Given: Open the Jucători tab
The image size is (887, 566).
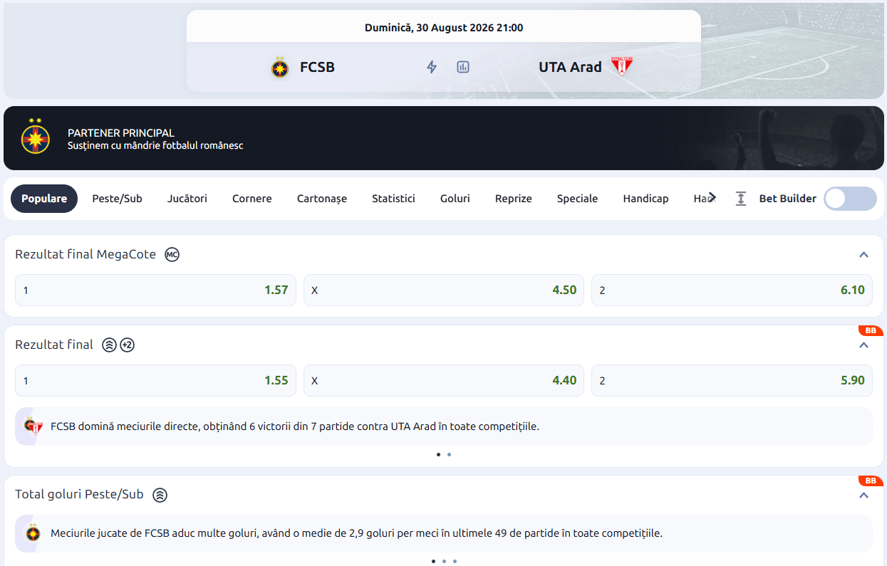Looking at the screenshot, I should tap(187, 199).
